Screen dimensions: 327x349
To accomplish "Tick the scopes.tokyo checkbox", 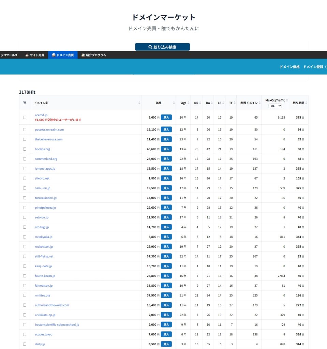I will click(25, 334).
